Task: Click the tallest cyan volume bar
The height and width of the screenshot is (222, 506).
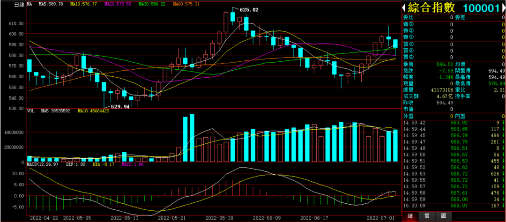Action: pos(192,138)
